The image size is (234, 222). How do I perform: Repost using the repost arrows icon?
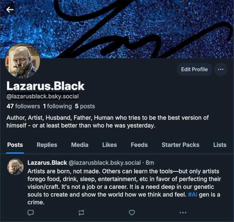[81, 212]
